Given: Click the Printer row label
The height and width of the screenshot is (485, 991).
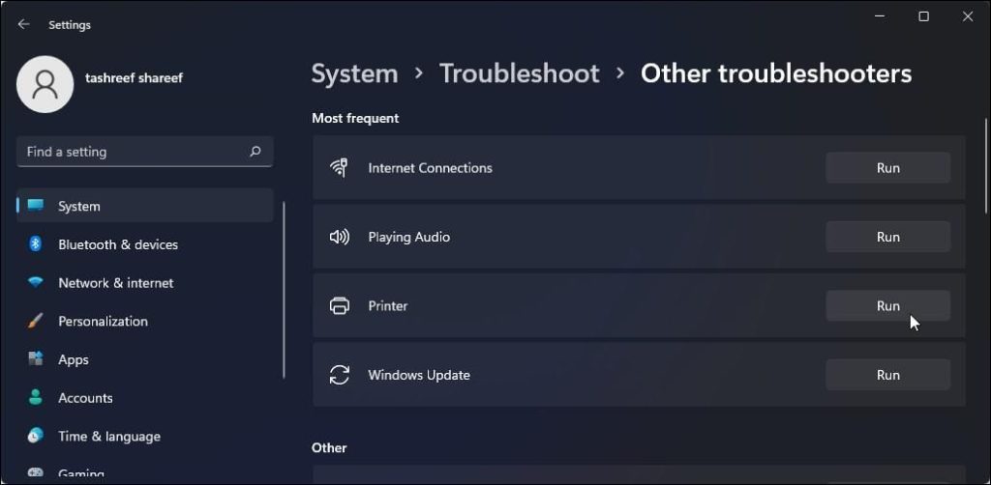Looking at the screenshot, I should 388,306.
